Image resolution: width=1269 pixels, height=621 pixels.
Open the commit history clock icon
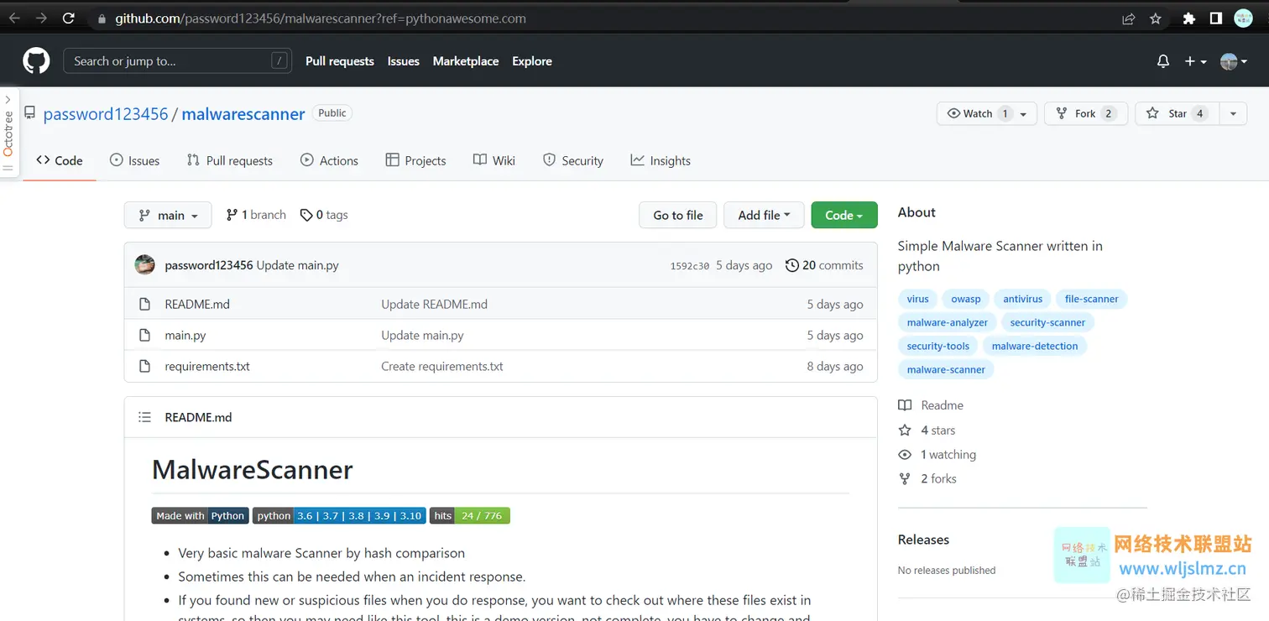pyautogui.click(x=791, y=265)
